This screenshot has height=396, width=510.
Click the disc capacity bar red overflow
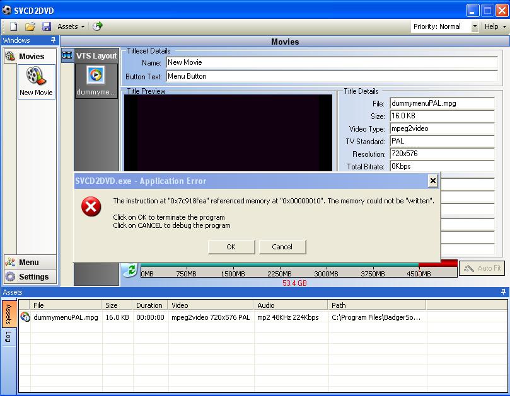pos(438,263)
